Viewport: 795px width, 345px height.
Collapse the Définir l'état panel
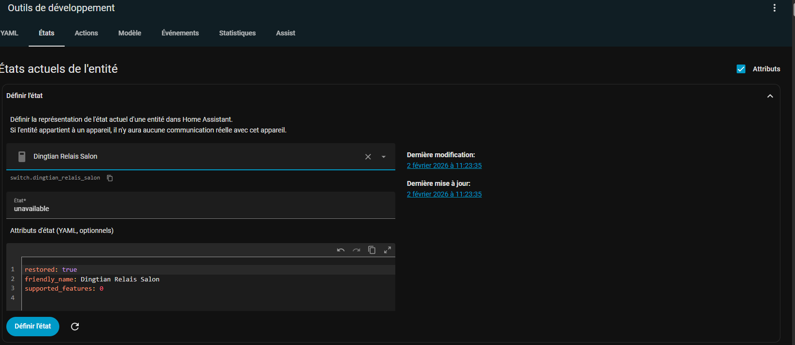point(770,96)
